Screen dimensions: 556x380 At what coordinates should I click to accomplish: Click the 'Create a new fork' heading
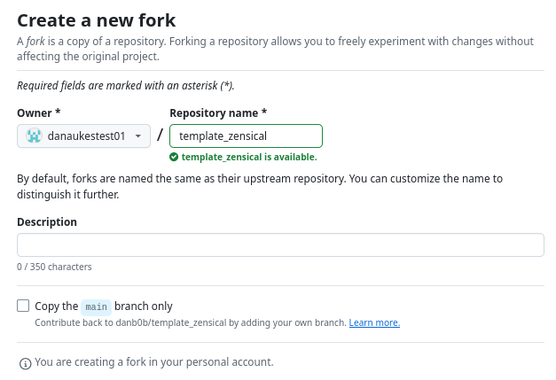(x=96, y=20)
